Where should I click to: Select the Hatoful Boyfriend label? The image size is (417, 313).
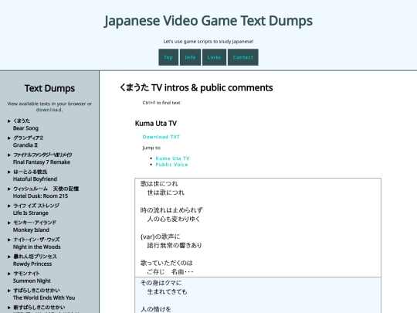35,179
